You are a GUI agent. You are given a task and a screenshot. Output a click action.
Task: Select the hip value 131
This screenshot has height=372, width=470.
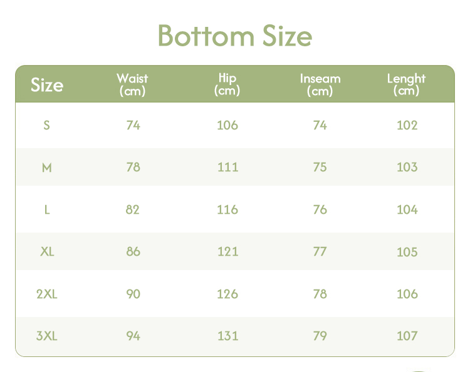(x=227, y=336)
